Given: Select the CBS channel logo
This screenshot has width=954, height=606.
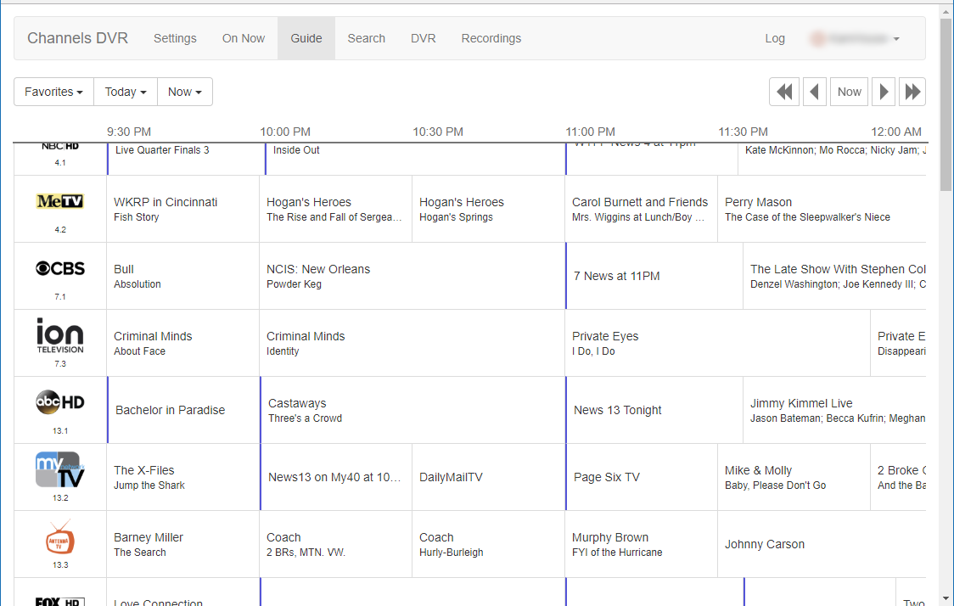Looking at the screenshot, I should coord(60,269).
